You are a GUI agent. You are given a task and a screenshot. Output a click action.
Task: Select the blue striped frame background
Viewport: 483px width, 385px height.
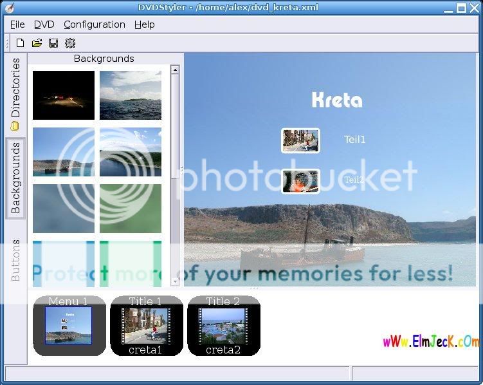point(64,264)
